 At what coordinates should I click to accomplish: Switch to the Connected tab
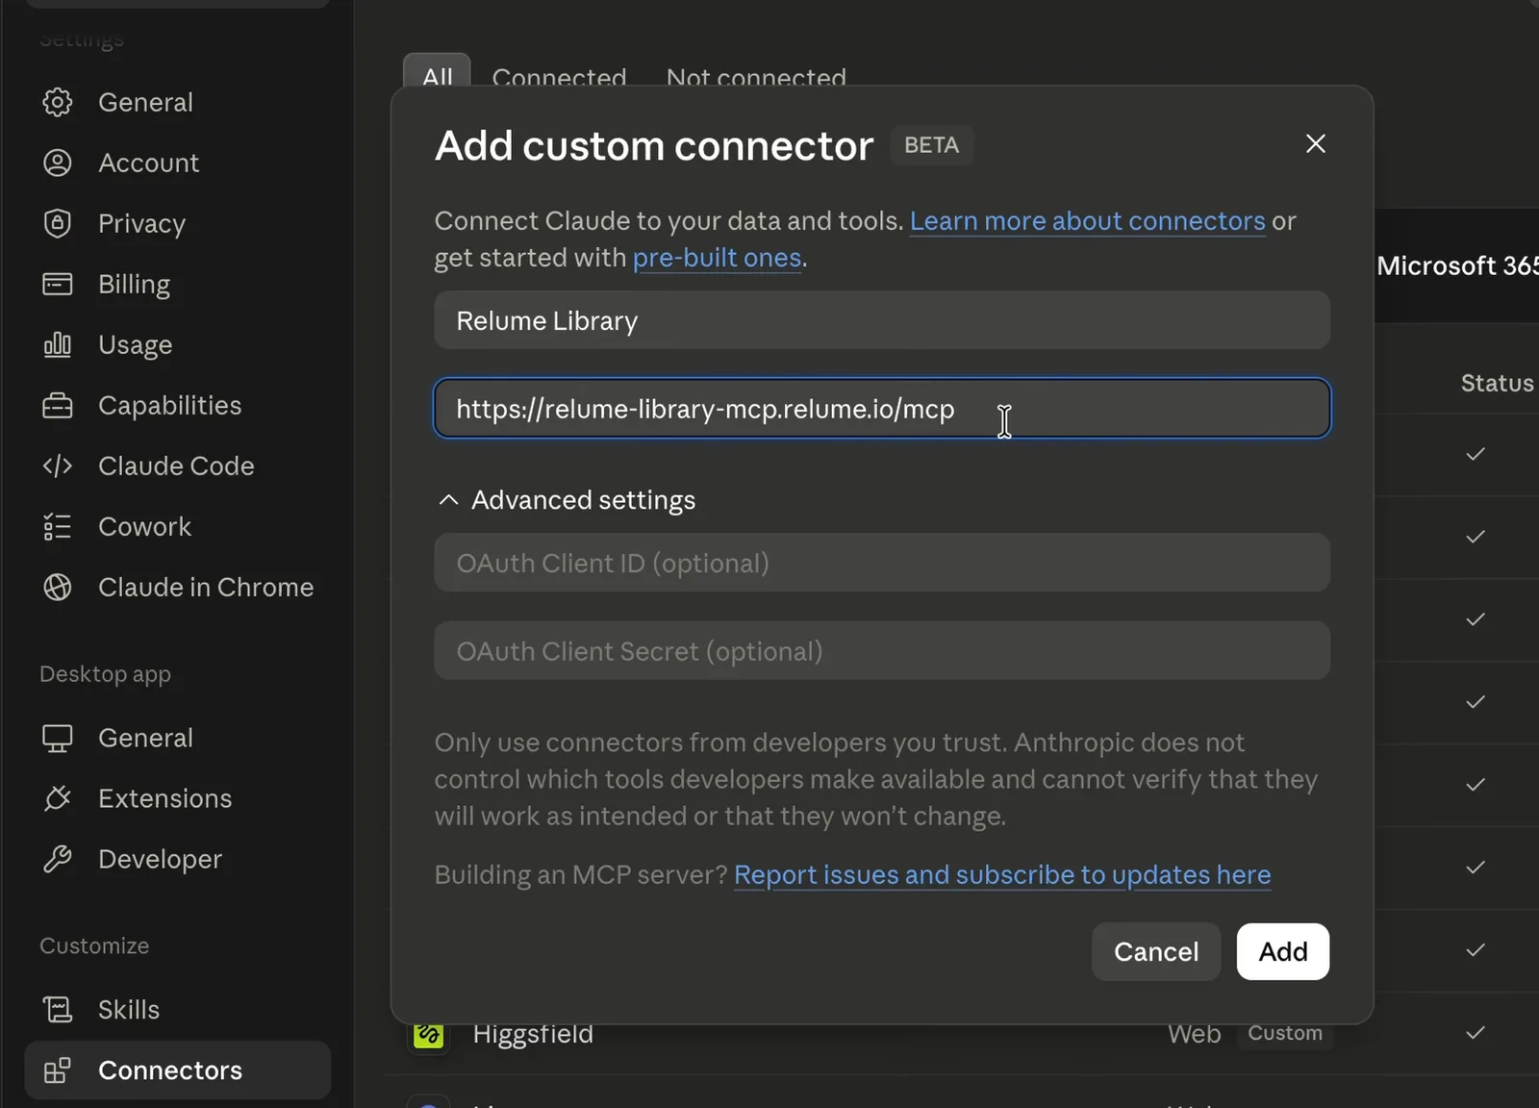coord(559,75)
